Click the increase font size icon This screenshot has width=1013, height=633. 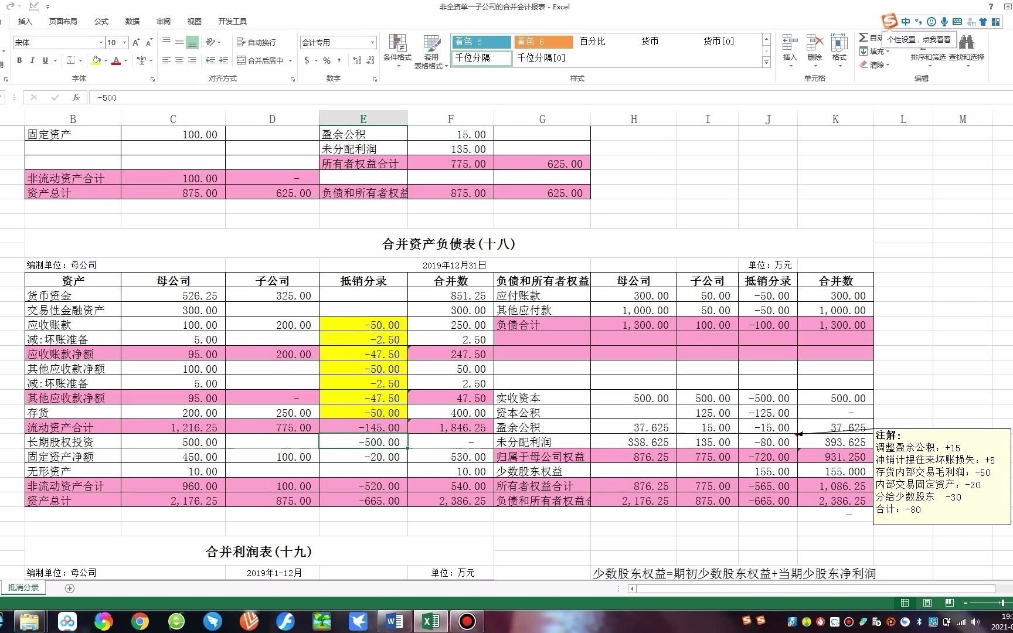pos(136,42)
